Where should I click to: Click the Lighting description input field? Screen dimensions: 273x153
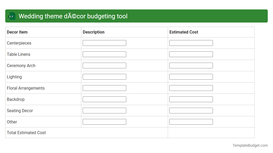[x=104, y=76]
